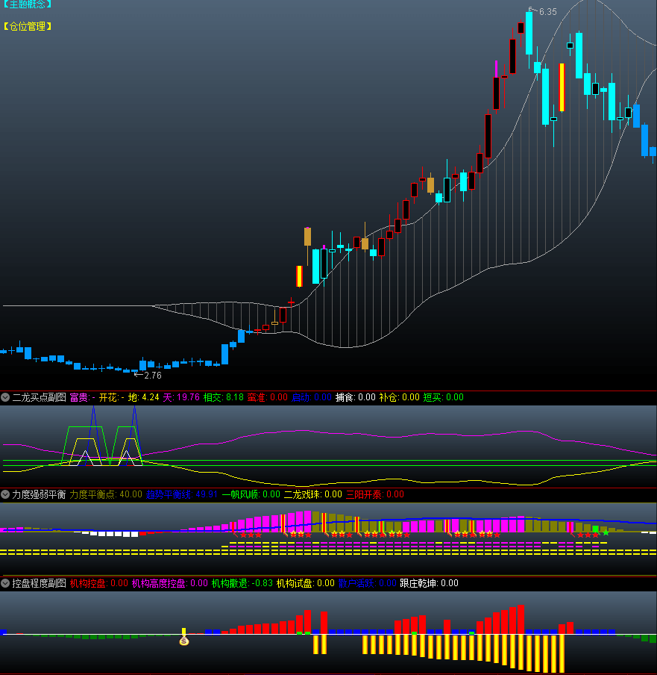657x675 pixels.
Task: Select the tall yellow-red candle near the top
Action: [x=562, y=87]
